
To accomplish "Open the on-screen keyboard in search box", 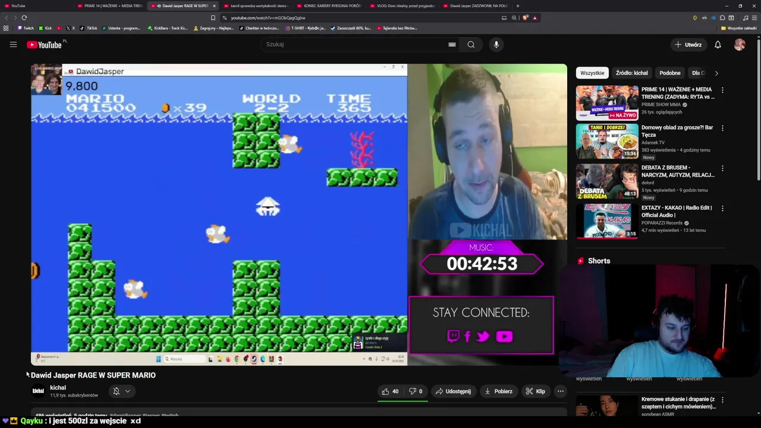I will tap(452, 45).
